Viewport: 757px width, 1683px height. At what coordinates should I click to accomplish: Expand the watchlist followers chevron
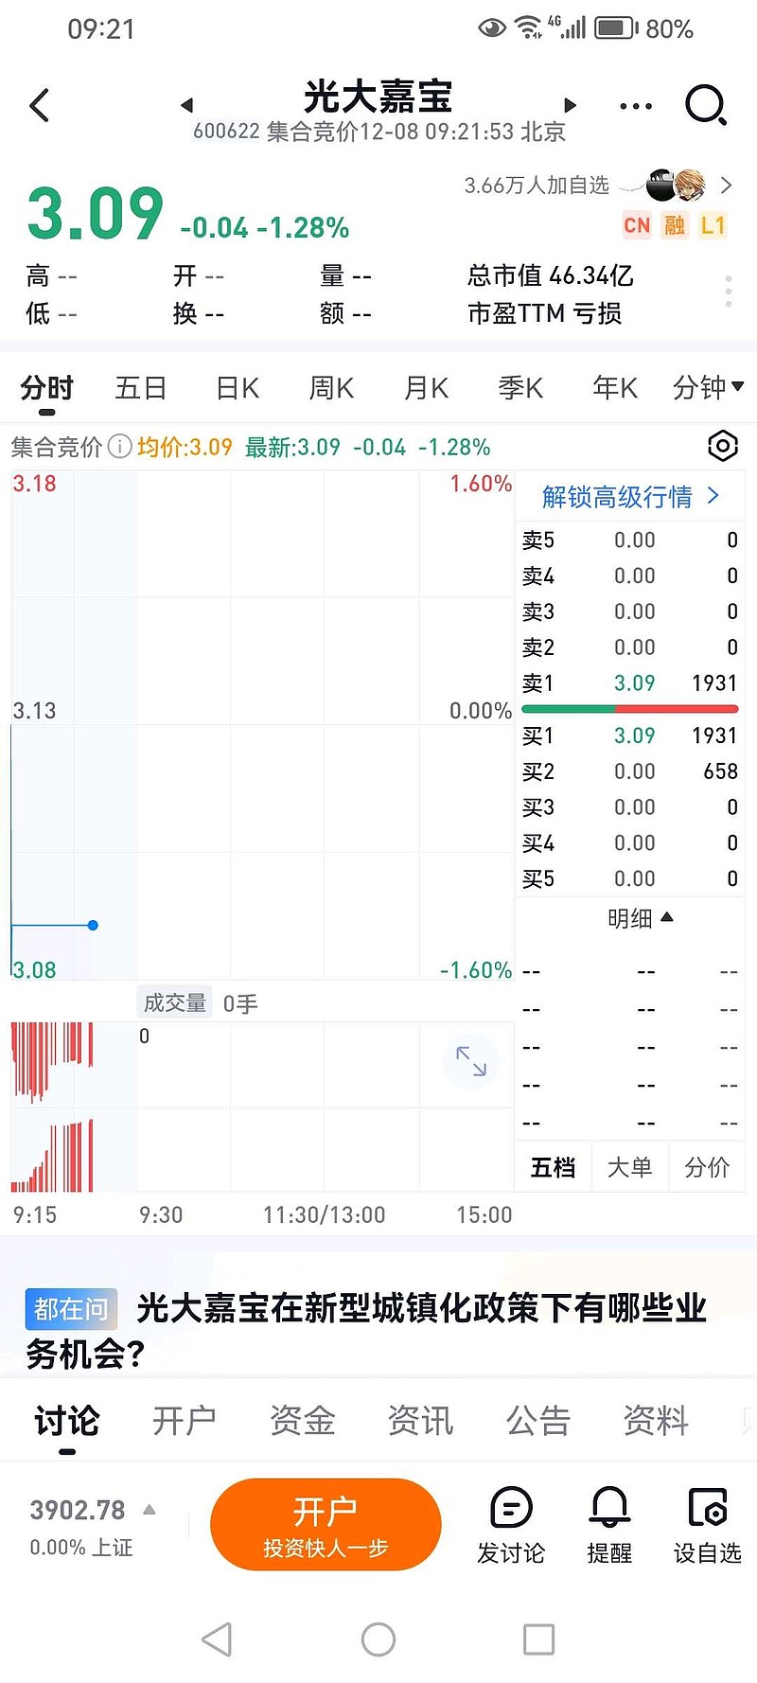point(726,186)
